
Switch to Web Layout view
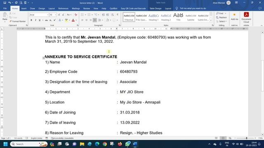pyautogui.click(x=230, y=138)
